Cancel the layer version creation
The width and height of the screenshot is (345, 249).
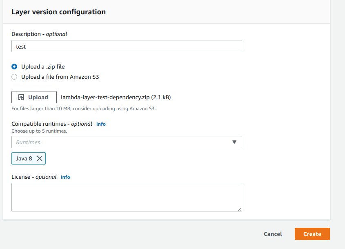click(x=273, y=234)
